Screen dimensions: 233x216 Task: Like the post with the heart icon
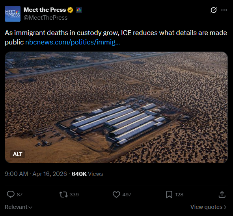(x=116, y=194)
